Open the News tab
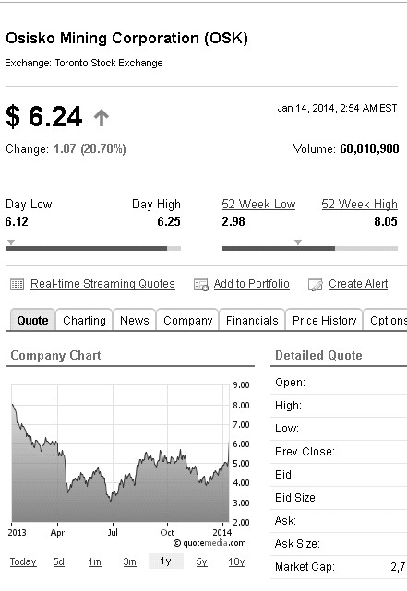This screenshot has width=407, height=591. (135, 320)
